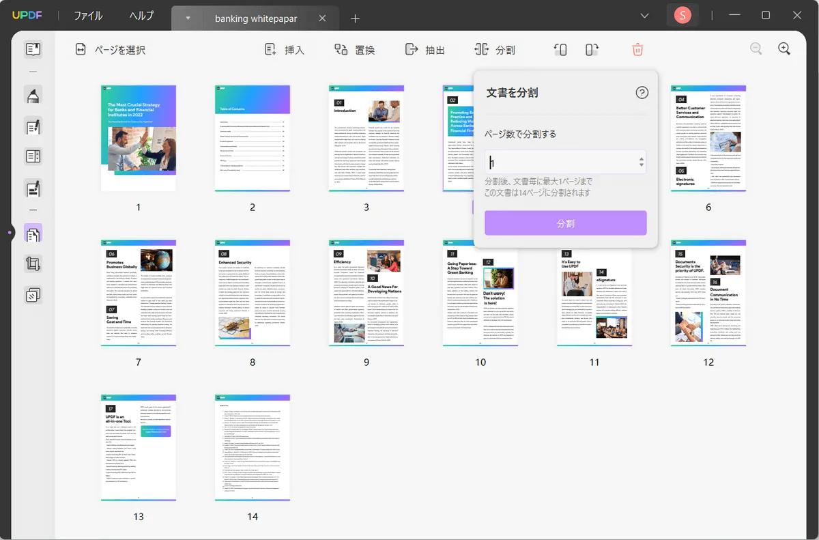Open the Edit PDF sidebar tool
The height and width of the screenshot is (540, 819).
click(x=33, y=126)
